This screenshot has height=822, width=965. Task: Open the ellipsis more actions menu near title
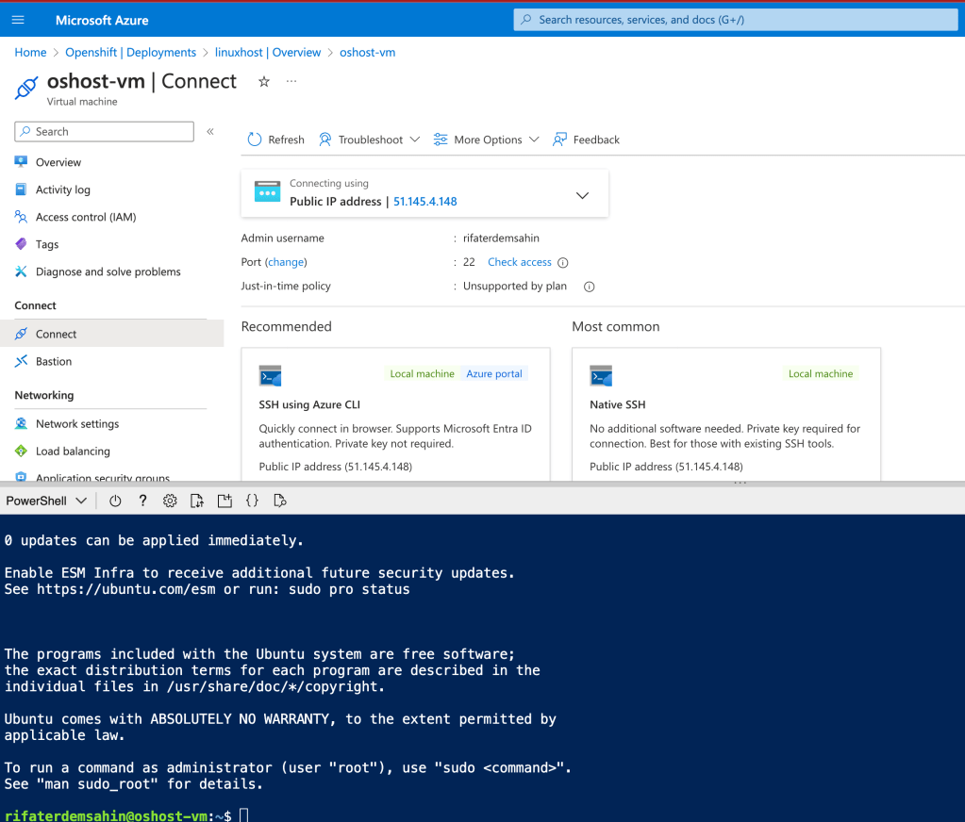[291, 81]
